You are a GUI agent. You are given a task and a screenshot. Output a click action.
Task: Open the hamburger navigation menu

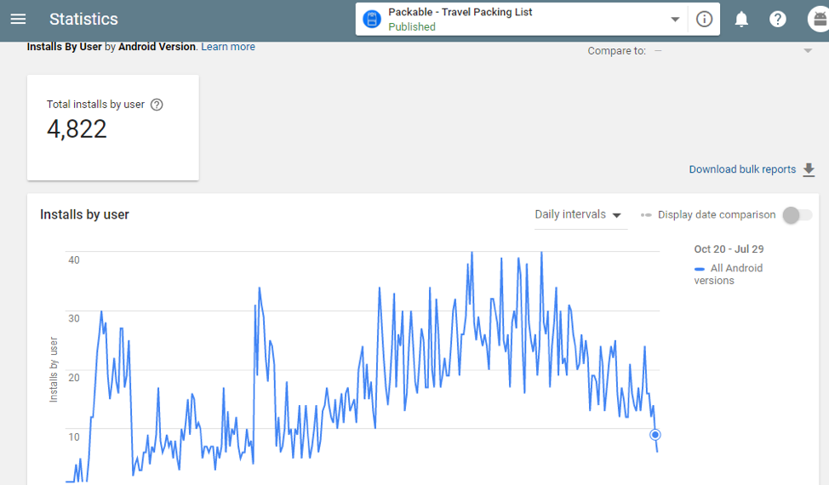pos(19,19)
